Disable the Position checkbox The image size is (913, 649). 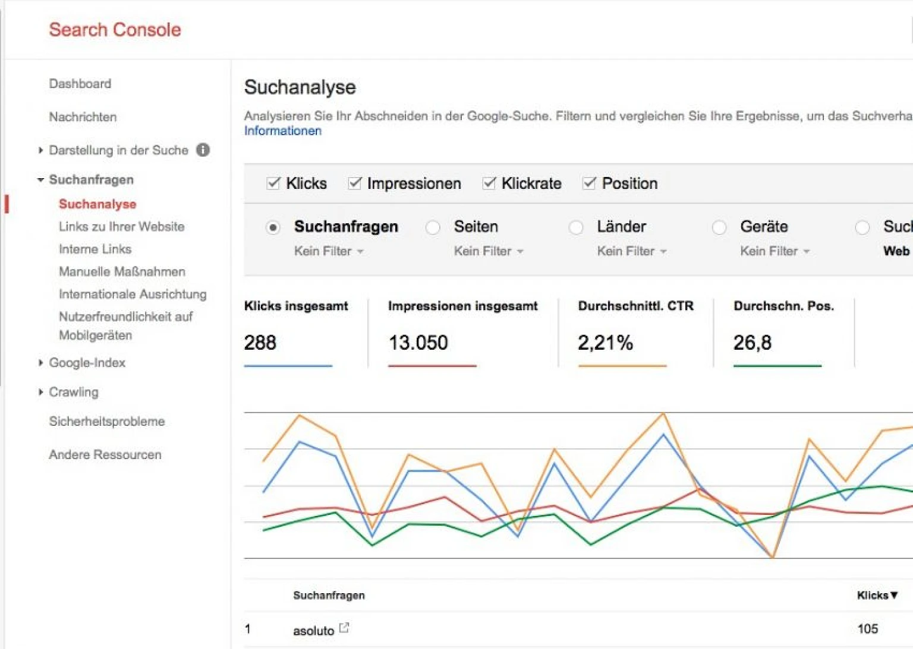[x=589, y=183]
